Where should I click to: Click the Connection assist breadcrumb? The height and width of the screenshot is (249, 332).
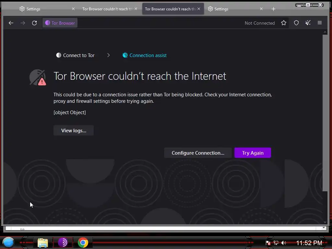click(145, 55)
